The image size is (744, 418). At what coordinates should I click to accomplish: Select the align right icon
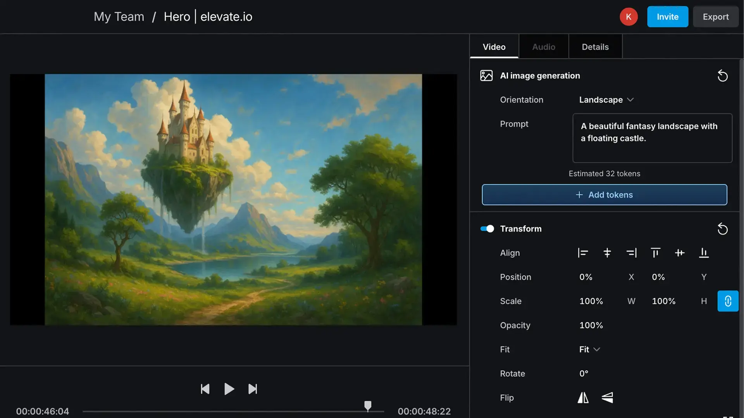tap(632, 253)
